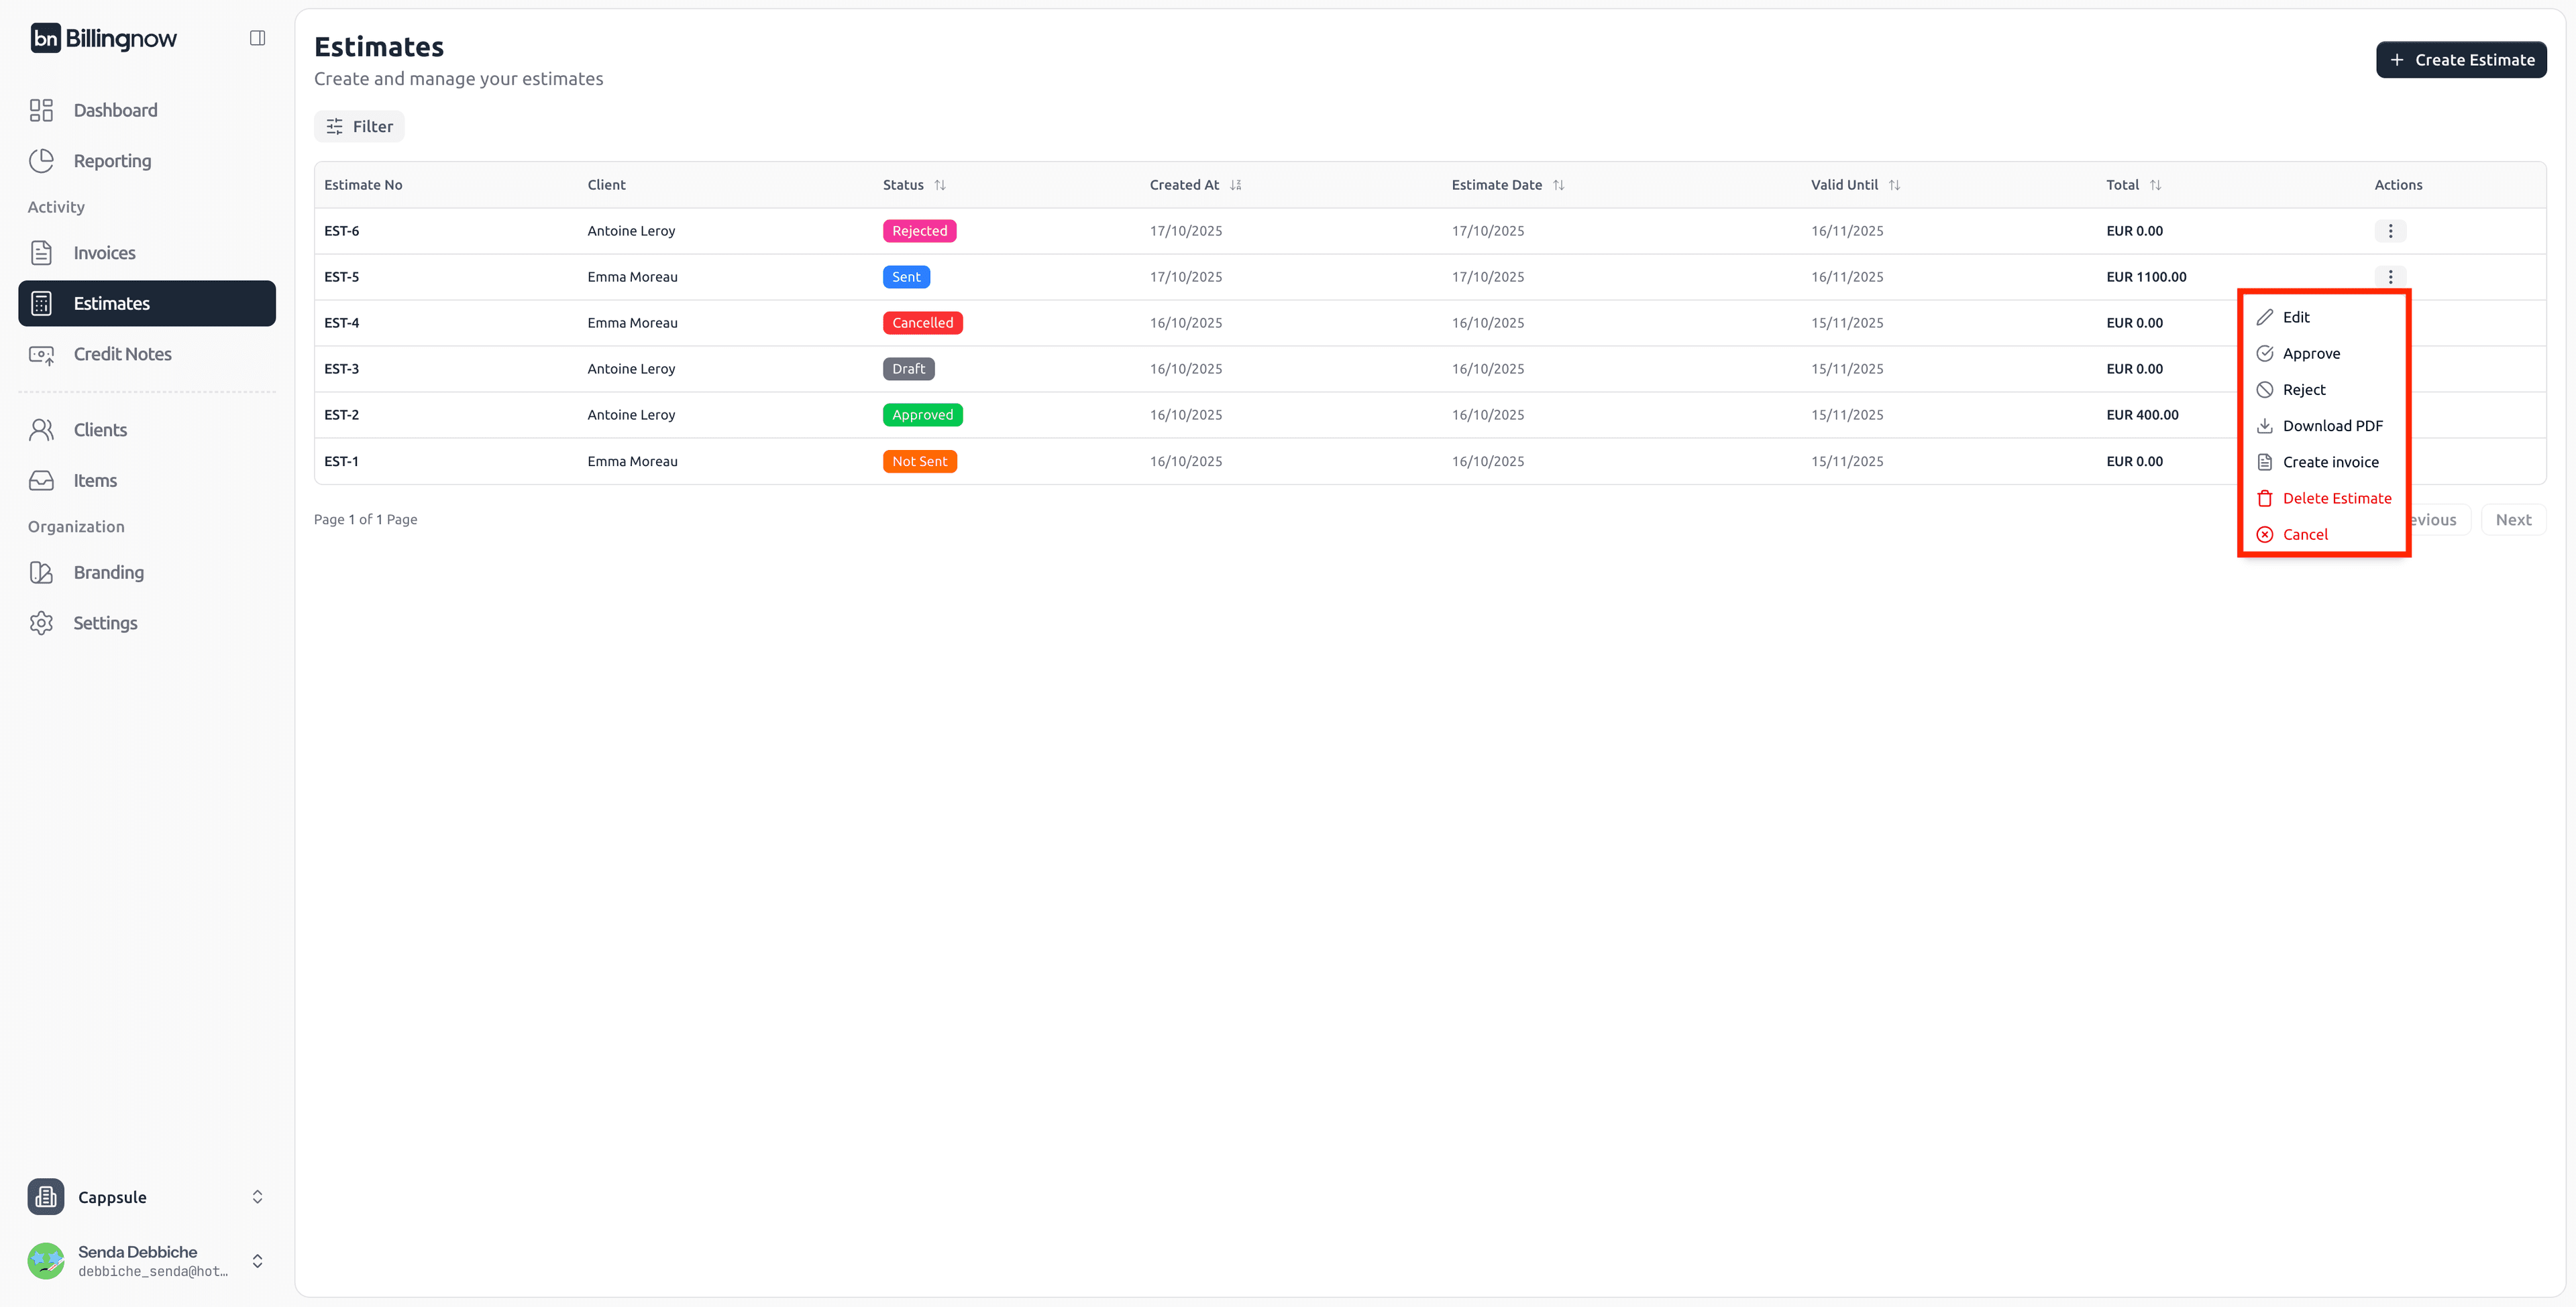Expand the Cappsule organization switcher
This screenshot has width=2576, height=1307.
[257, 1196]
